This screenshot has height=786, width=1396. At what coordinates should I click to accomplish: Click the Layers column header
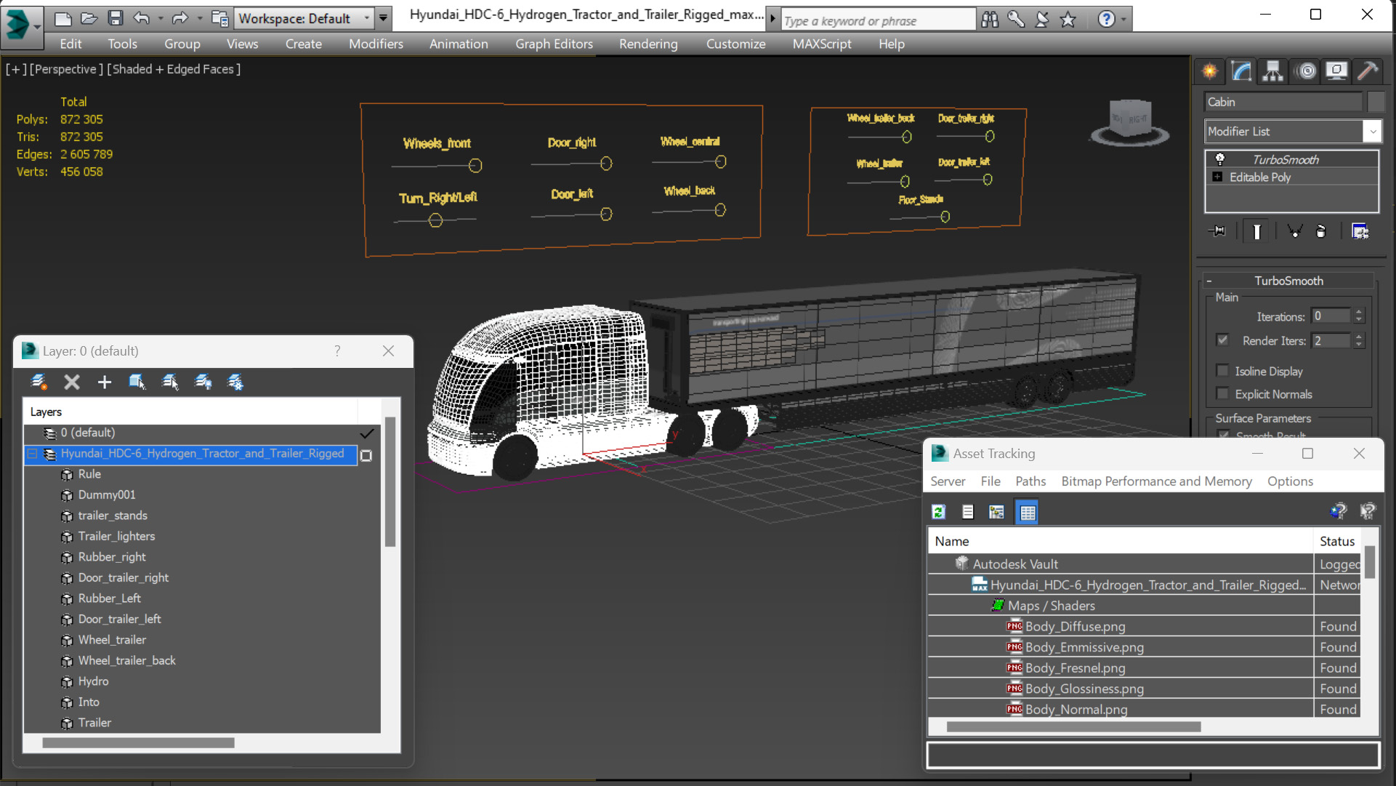click(x=190, y=412)
